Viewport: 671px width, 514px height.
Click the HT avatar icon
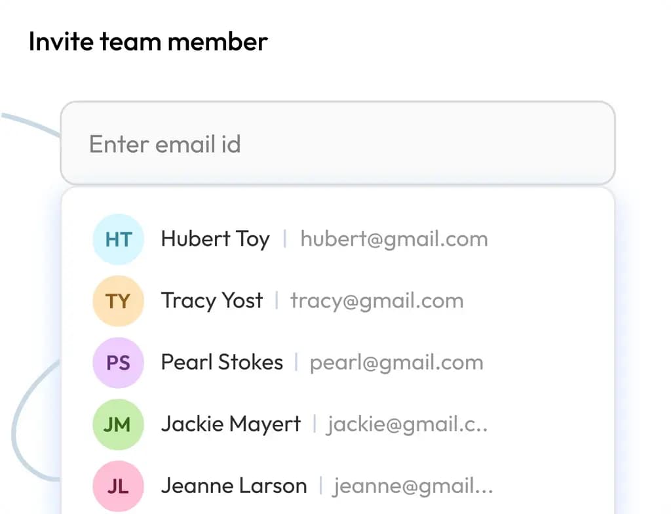click(118, 239)
